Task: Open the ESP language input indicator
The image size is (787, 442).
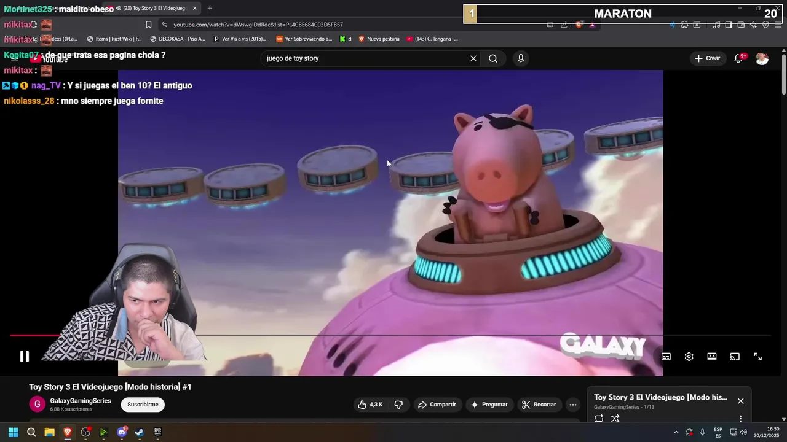Action: point(718,432)
